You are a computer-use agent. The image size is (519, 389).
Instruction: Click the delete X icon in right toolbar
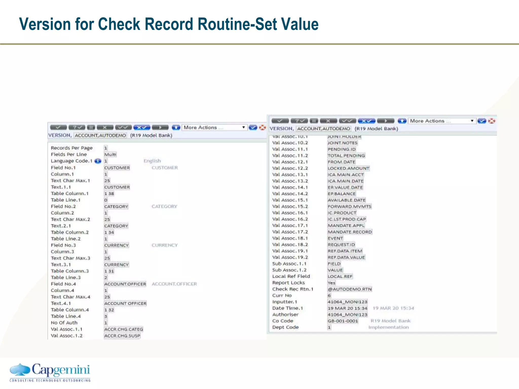pos(328,121)
